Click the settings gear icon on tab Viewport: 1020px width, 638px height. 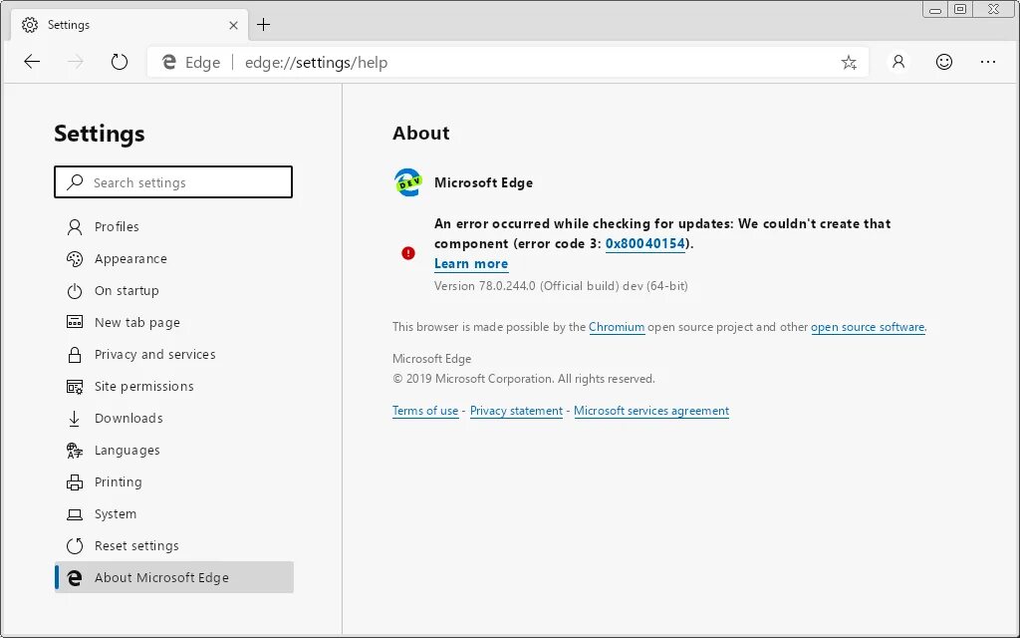click(x=29, y=25)
